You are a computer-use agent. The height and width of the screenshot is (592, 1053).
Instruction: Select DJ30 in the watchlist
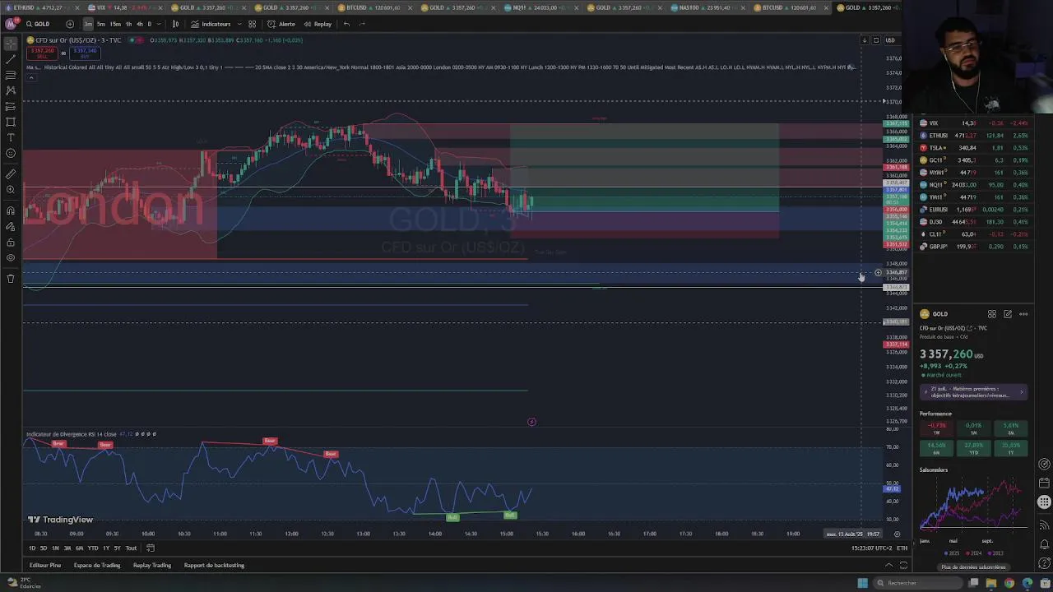973,222
